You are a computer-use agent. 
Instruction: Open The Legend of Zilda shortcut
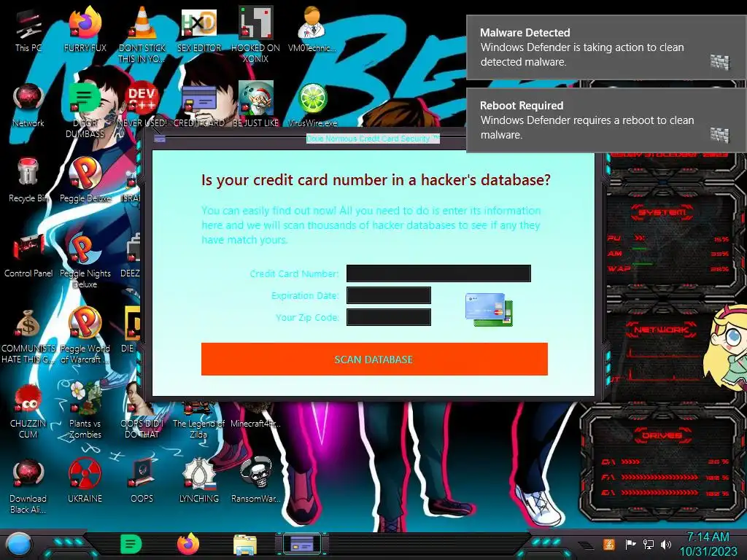click(x=198, y=420)
